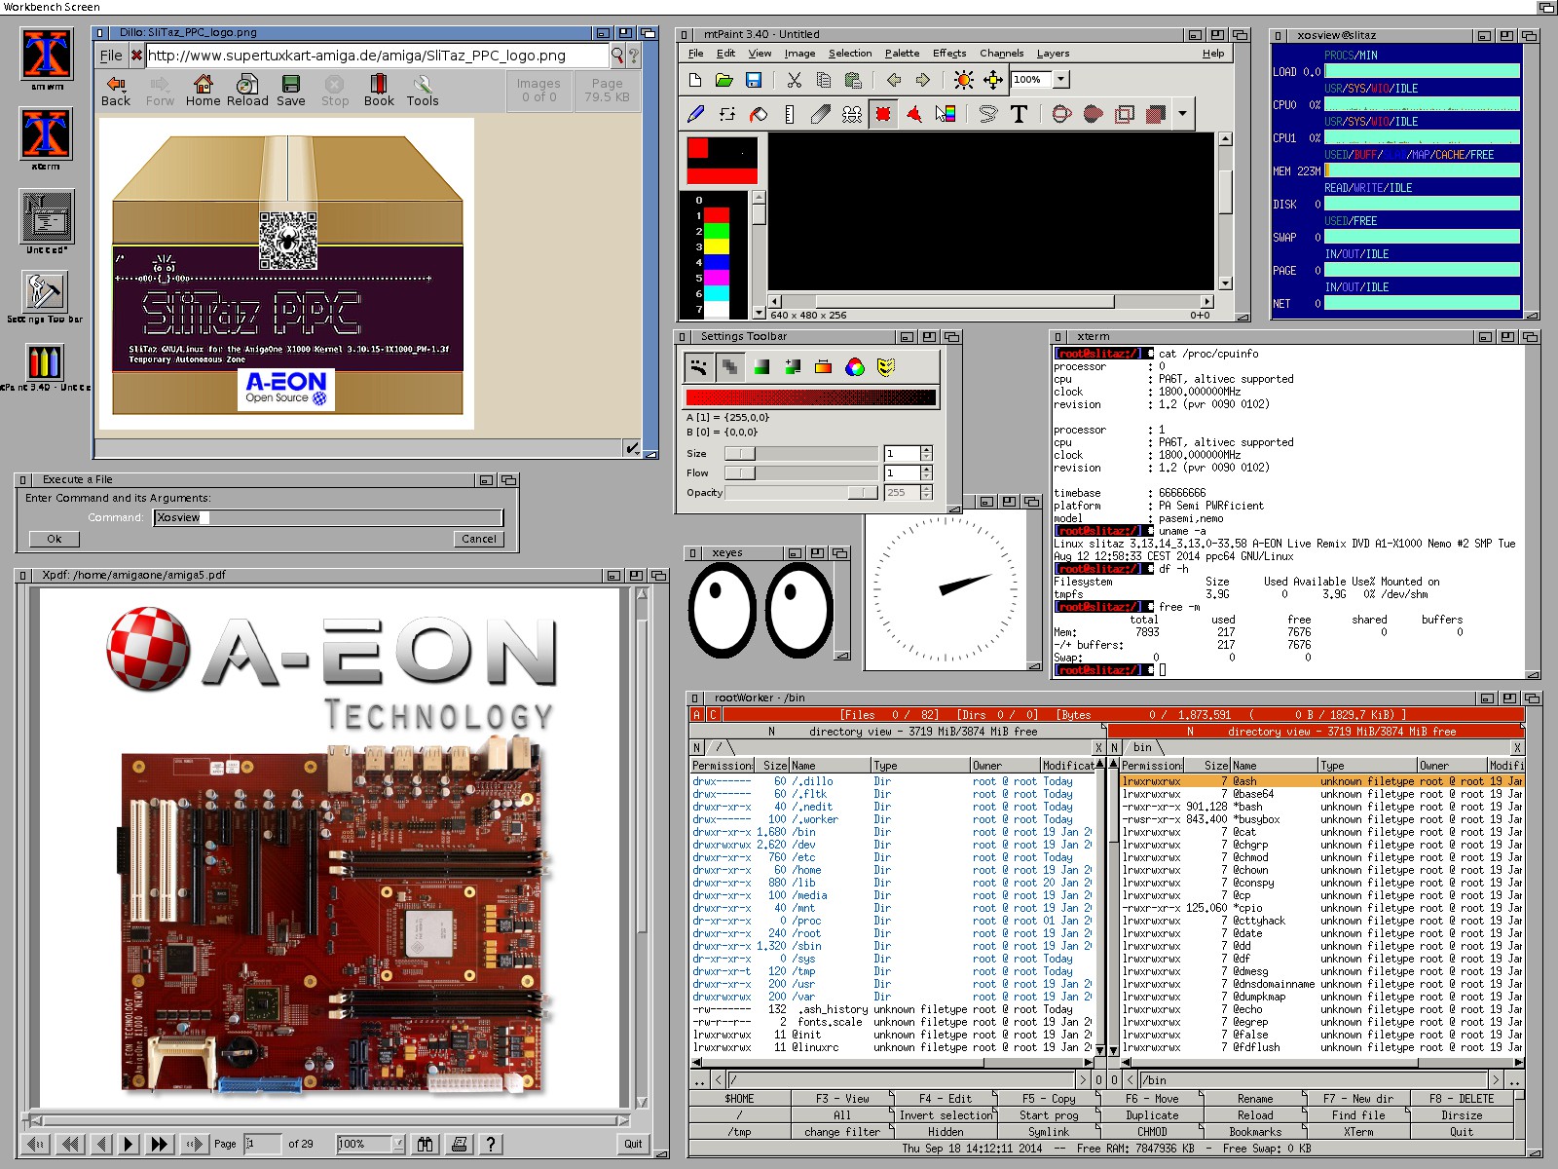
Task: Click the floppy Save icon in mtPaint
Action: point(753,80)
